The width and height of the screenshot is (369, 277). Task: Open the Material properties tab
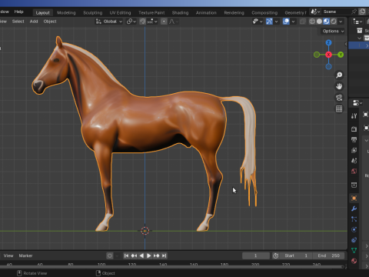click(354, 261)
